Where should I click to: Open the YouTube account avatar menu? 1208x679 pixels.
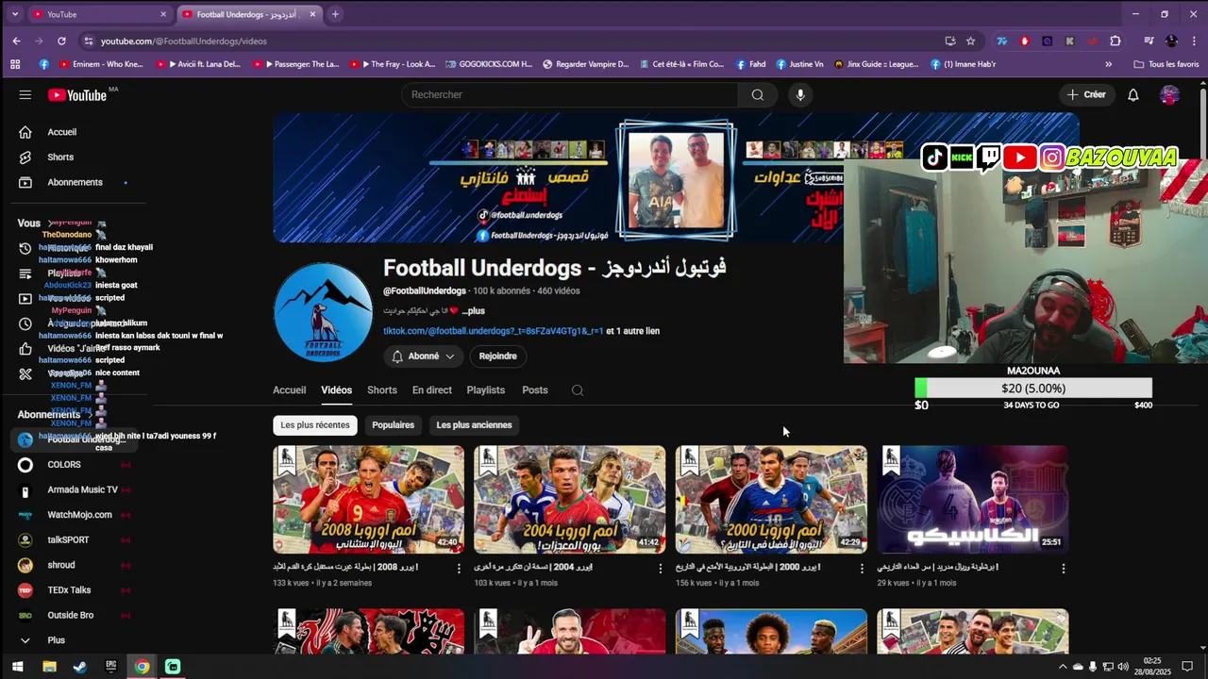1169,94
